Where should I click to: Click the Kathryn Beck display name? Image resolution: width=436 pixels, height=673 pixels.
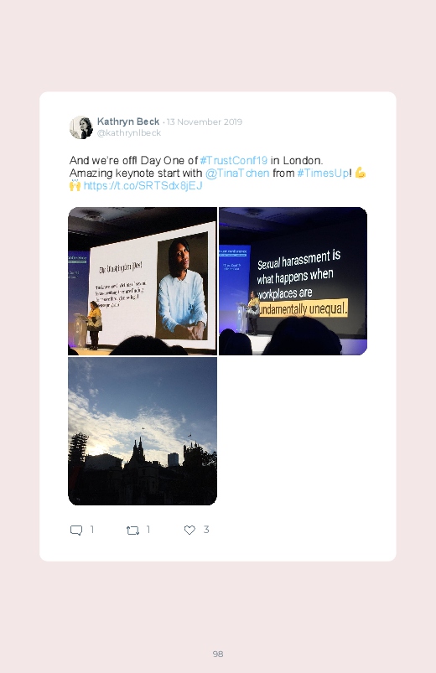128,122
